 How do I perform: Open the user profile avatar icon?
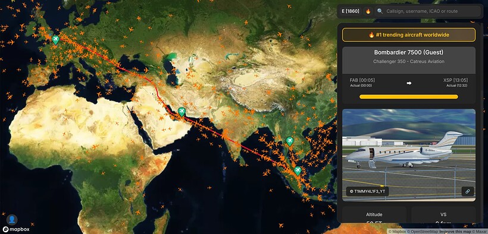pos(12,220)
